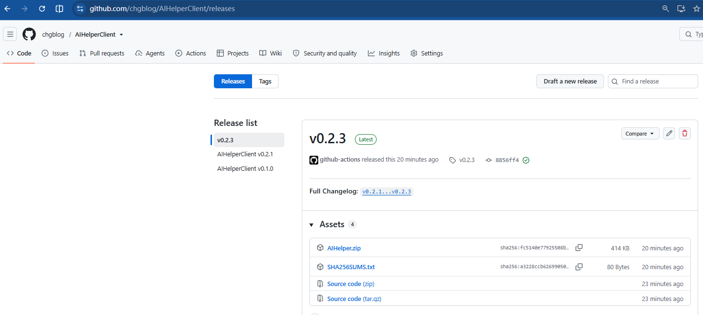The height and width of the screenshot is (315, 703).
Task: Reload the page with the refresh icon
Action: pyautogui.click(x=42, y=8)
